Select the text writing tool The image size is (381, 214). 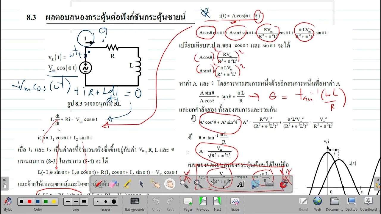coord(241,184)
